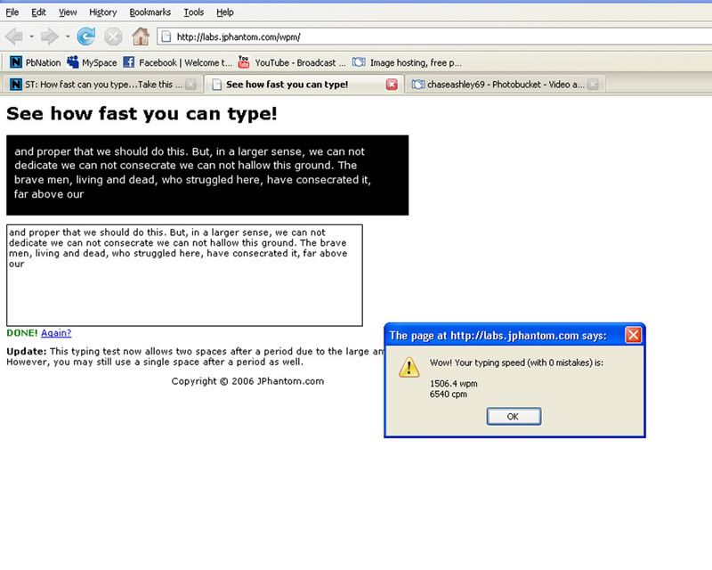Viewport: 712px width, 570px height.
Task: Click the alert dialog title bar
Action: pos(514,336)
